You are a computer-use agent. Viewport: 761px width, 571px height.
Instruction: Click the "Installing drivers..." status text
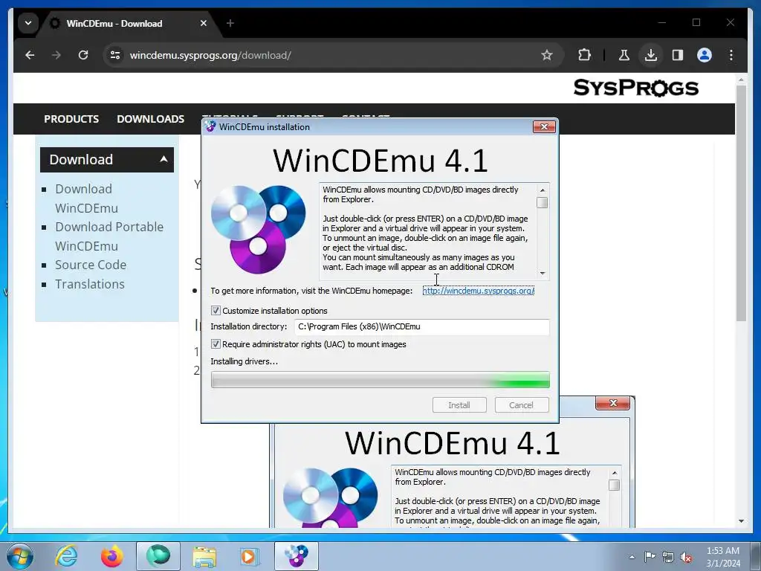(x=244, y=361)
